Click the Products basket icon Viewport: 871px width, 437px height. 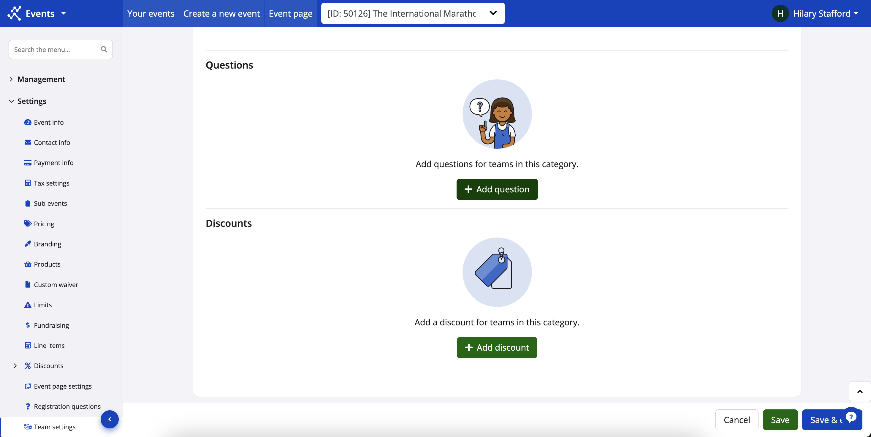pyautogui.click(x=28, y=264)
